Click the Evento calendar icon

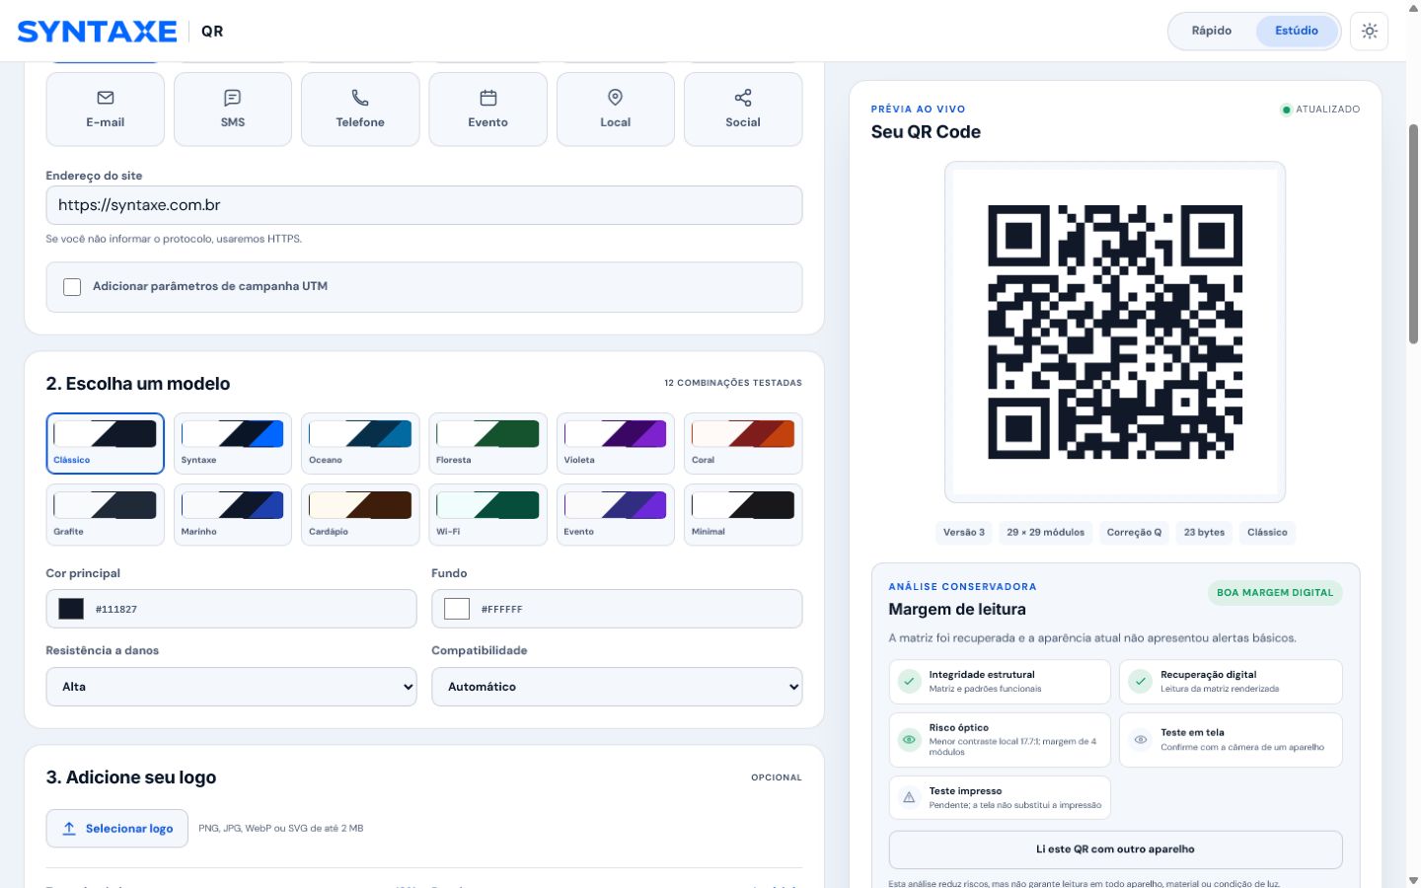[488, 98]
